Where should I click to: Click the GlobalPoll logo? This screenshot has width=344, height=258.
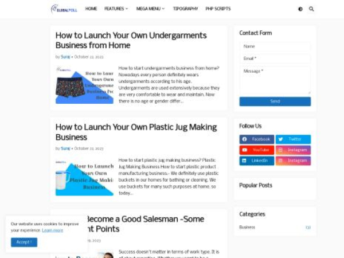click(x=64, y=9)
